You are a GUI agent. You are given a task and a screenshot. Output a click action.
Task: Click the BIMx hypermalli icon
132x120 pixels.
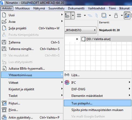(x=4, y=68)
